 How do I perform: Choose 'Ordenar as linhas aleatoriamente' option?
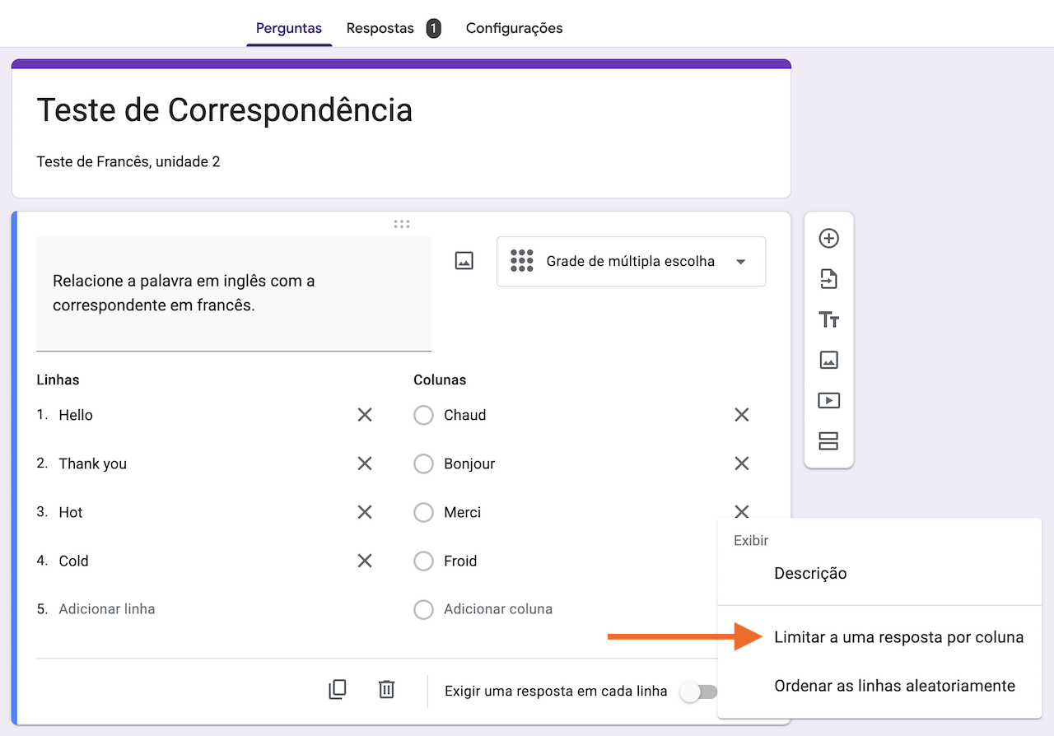click(x=894, y=686)
